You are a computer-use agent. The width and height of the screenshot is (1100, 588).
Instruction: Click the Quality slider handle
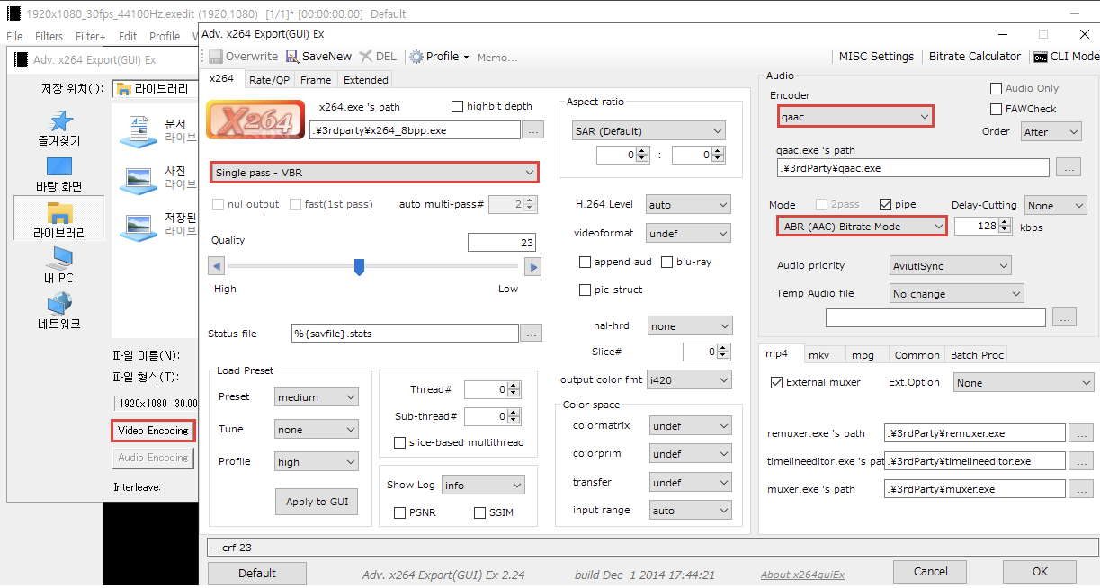click(x=359, y=267)
